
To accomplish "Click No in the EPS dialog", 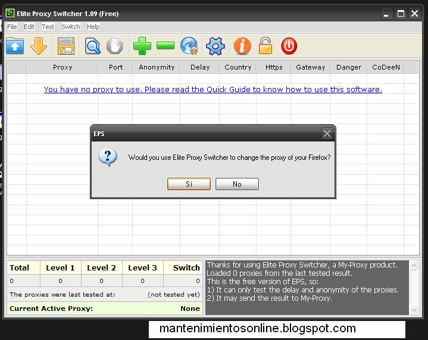I will 237,184.
